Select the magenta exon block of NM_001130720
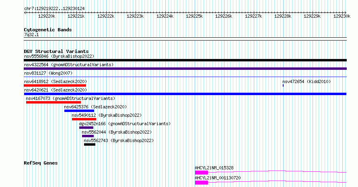The image size is (358, 187). coord(202,183)
